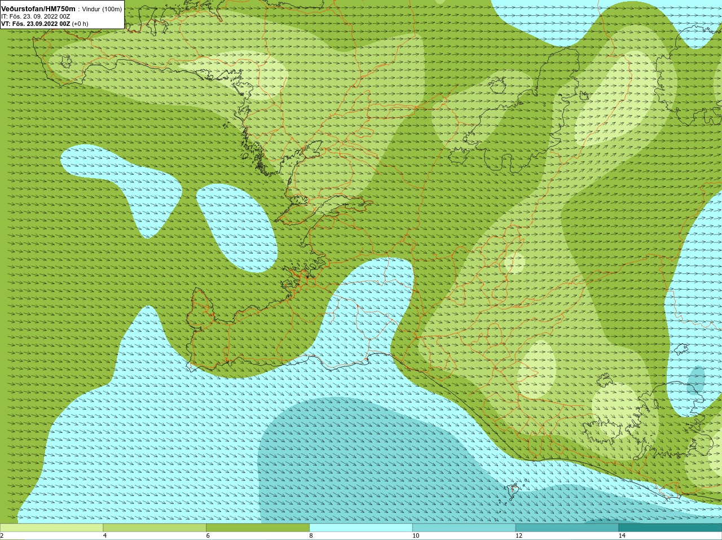This screenshot has height=540, width=722.
Task: Pick the light green 4–6 legend swatch
Action: click(155, 527)
